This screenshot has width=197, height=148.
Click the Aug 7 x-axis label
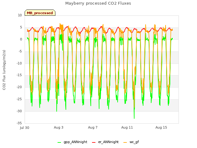pos(93,127)
